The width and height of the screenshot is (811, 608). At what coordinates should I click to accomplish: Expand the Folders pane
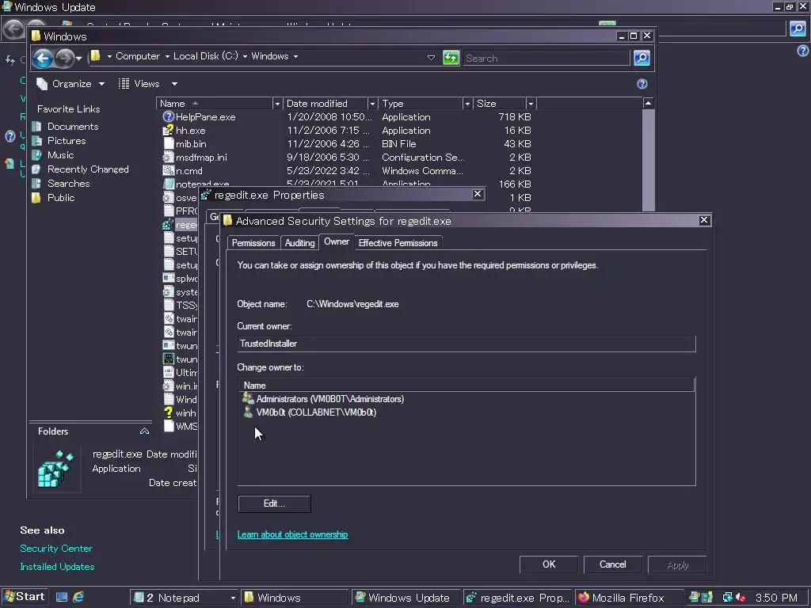[144, 431]
